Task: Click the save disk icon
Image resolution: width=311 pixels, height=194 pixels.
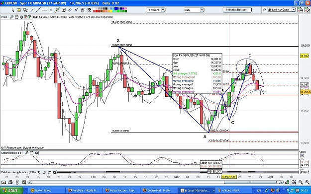Action: (x=24, y=182)
